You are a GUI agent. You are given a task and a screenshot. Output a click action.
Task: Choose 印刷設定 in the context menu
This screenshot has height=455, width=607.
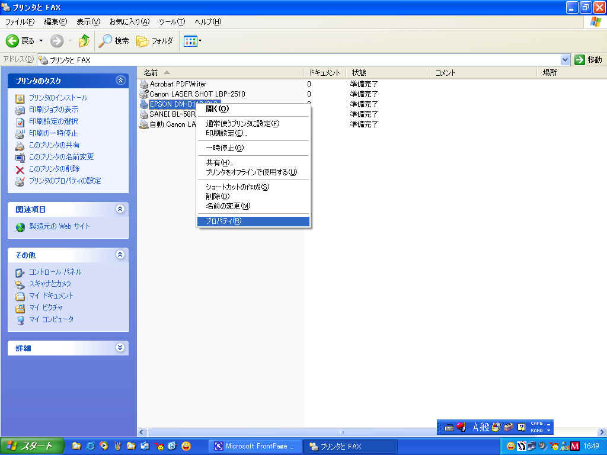click(253, 133)
